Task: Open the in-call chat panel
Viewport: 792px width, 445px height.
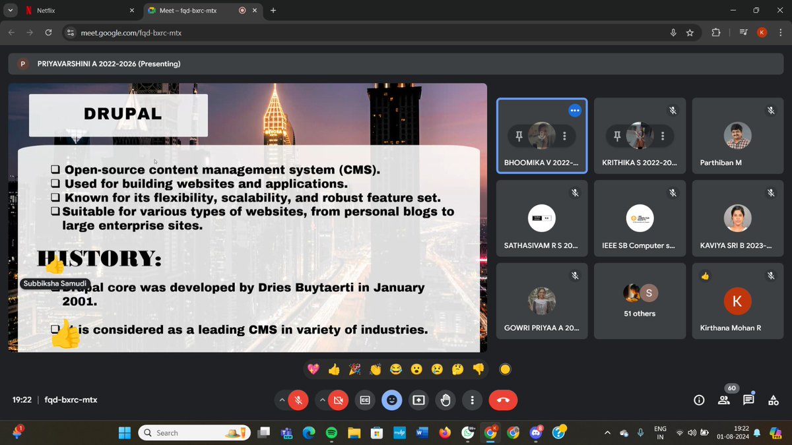Action: (x=748, y=400)
